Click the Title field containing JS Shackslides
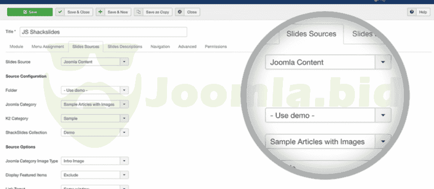The image size is (434, 189). pos(103,32)
